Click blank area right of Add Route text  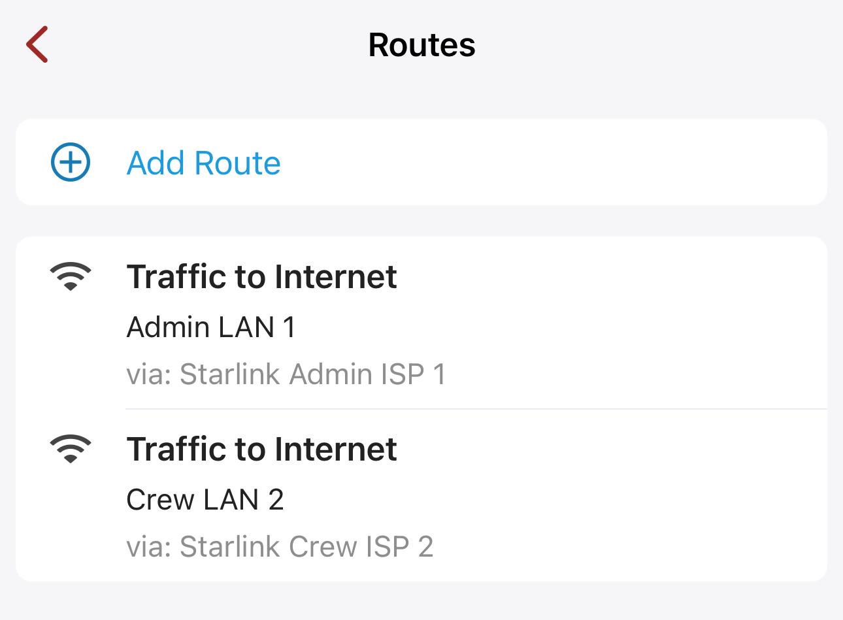[x=555, y=162]
